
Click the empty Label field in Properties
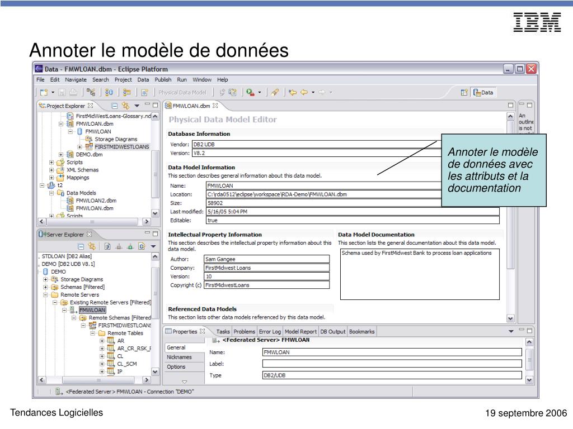coord(392,364)
